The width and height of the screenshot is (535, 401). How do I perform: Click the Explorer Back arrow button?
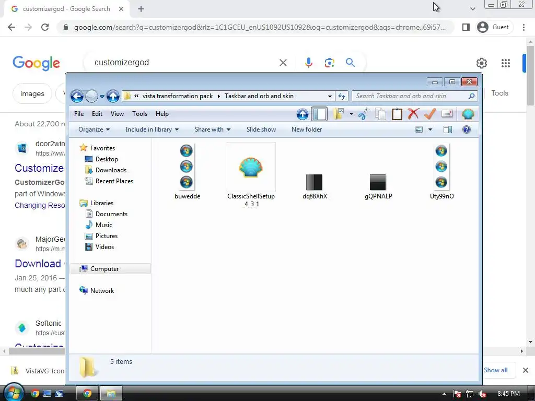point(77,97)
